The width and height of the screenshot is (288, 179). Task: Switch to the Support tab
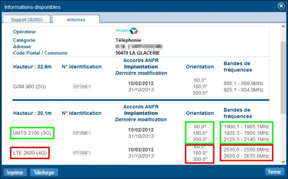[26, 19]
